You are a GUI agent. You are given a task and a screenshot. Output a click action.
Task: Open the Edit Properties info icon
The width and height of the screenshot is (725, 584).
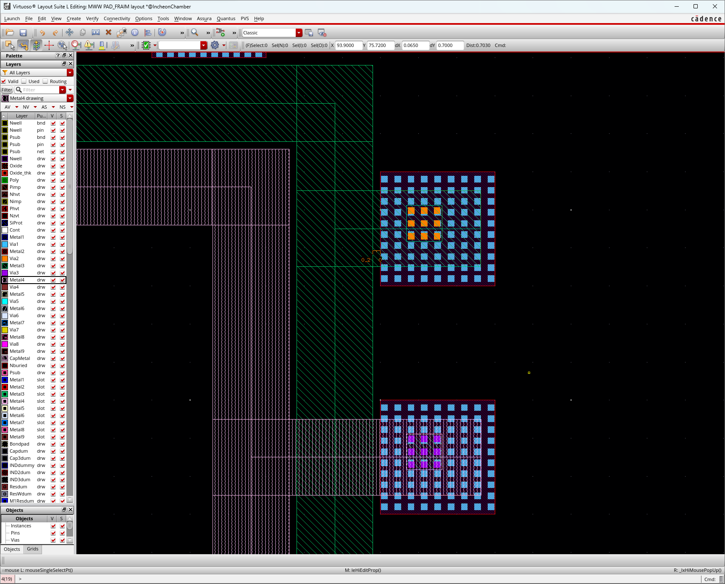coord(135,33)
